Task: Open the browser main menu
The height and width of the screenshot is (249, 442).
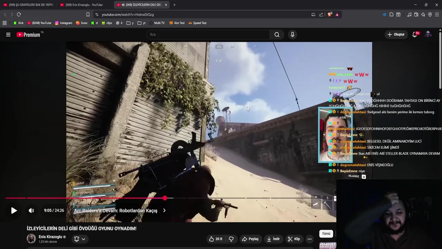Action: (437, 15)
